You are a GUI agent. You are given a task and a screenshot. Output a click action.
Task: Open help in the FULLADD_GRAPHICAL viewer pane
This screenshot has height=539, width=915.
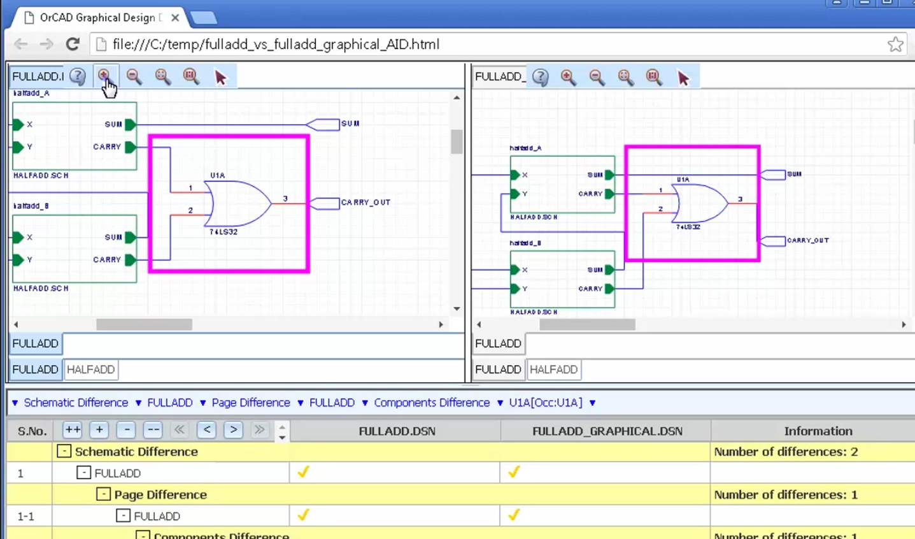point(540,77)
